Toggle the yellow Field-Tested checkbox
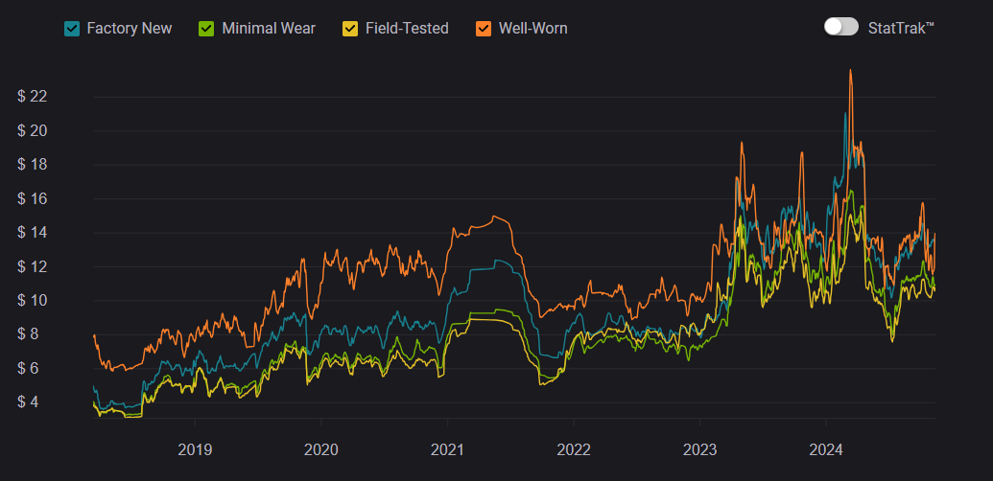 coord(350,28)
